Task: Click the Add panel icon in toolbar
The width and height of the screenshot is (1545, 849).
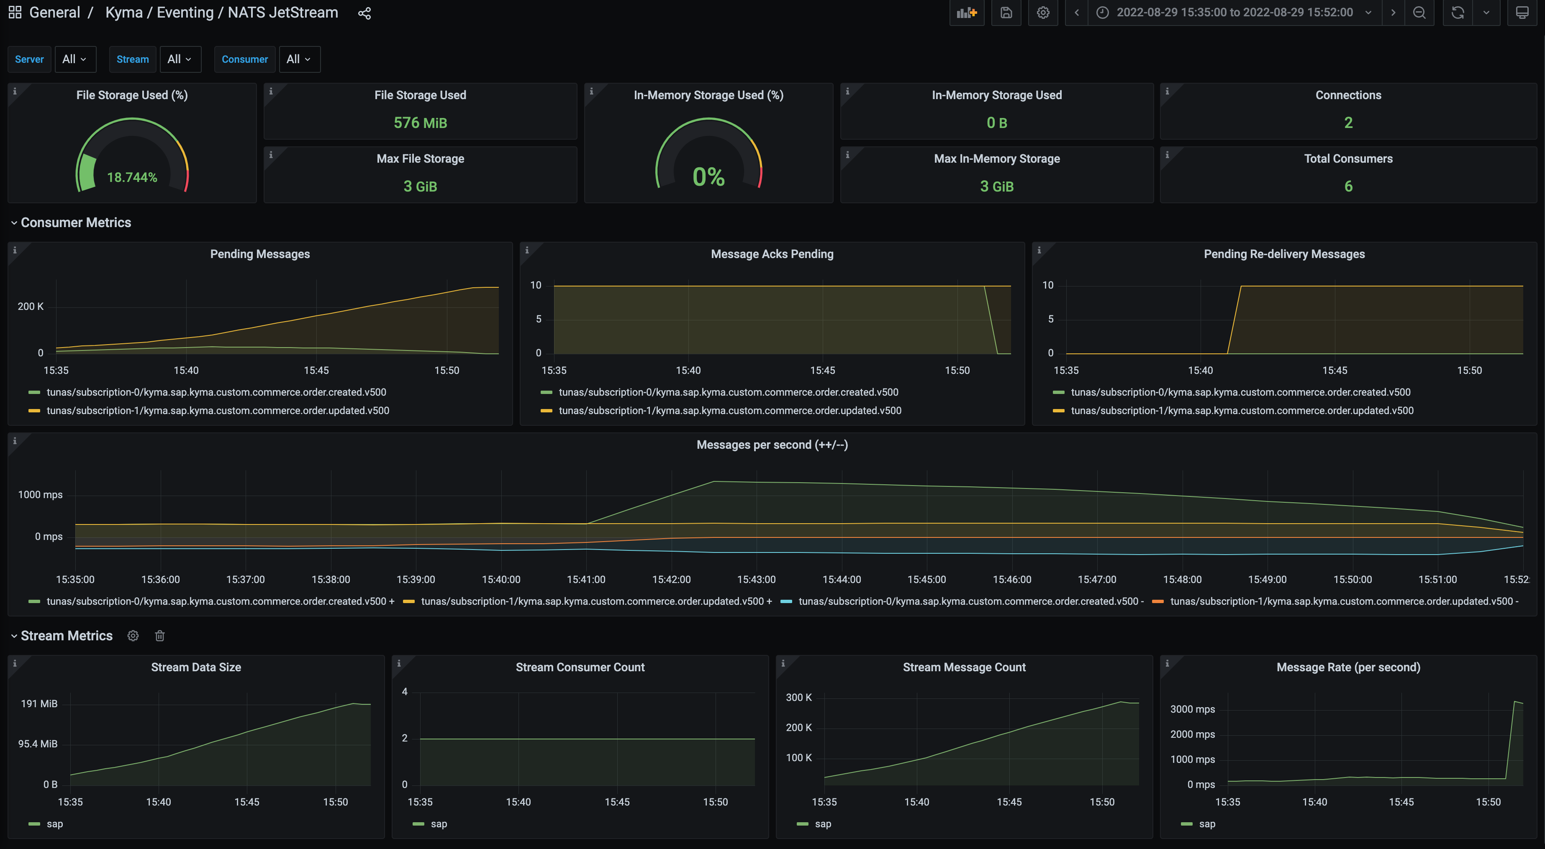Action: point(966,13)
